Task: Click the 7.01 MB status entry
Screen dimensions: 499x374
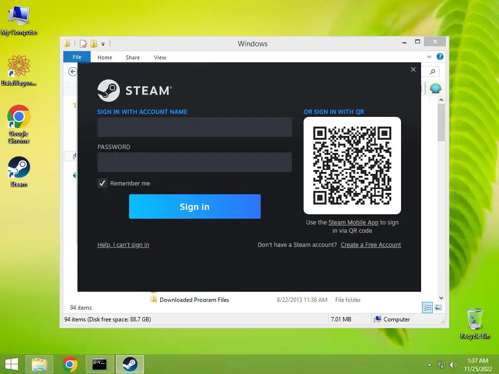Action: 341,319
